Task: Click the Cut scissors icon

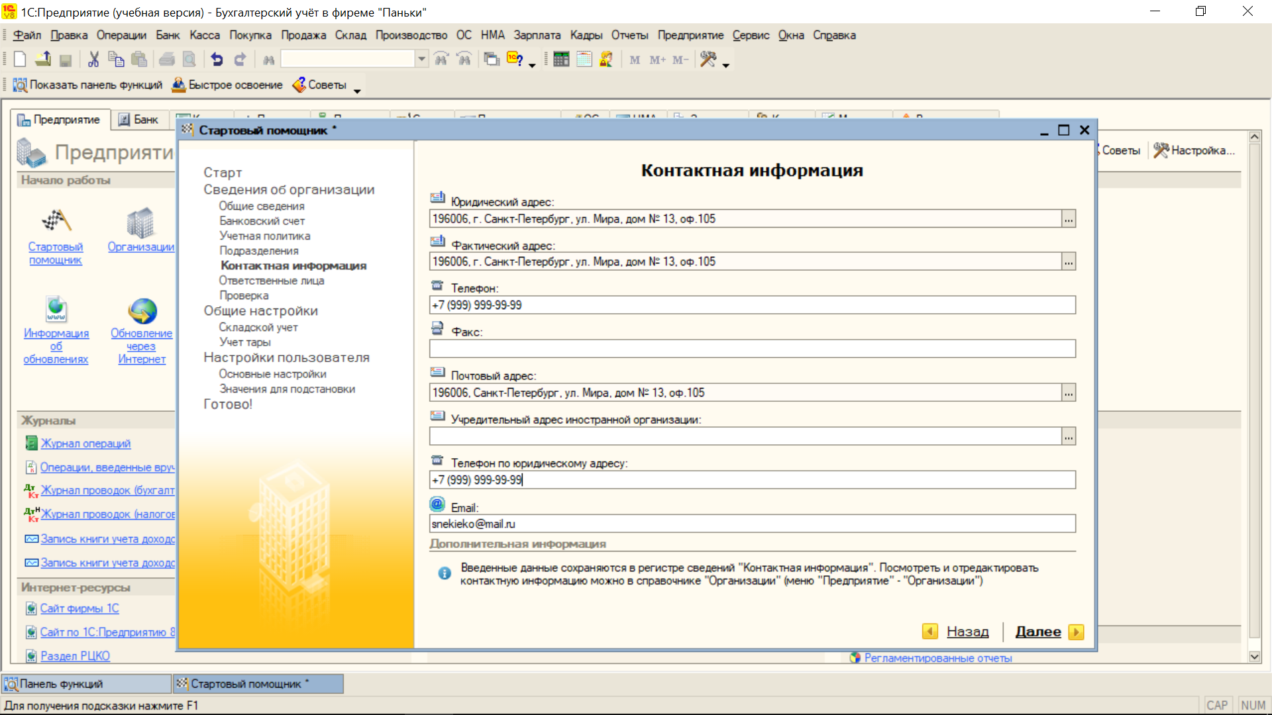Action: click(93, 60)
